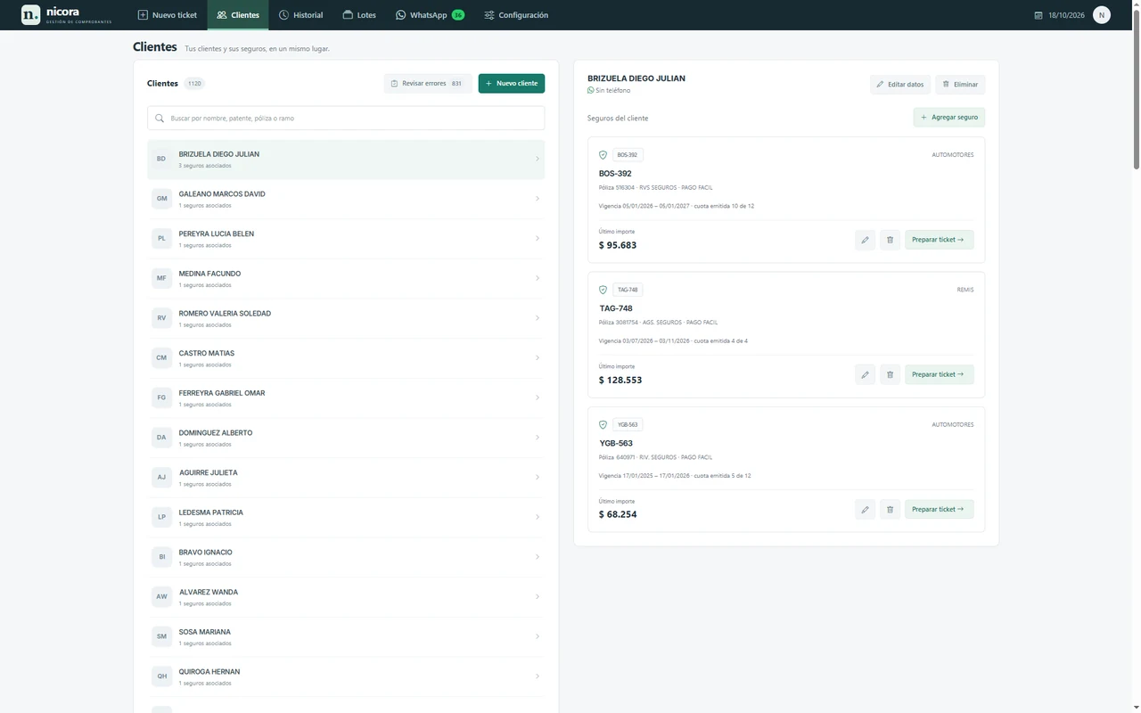
Task: Click the shield icon on BOS-392 card
Action: (603, 155)
